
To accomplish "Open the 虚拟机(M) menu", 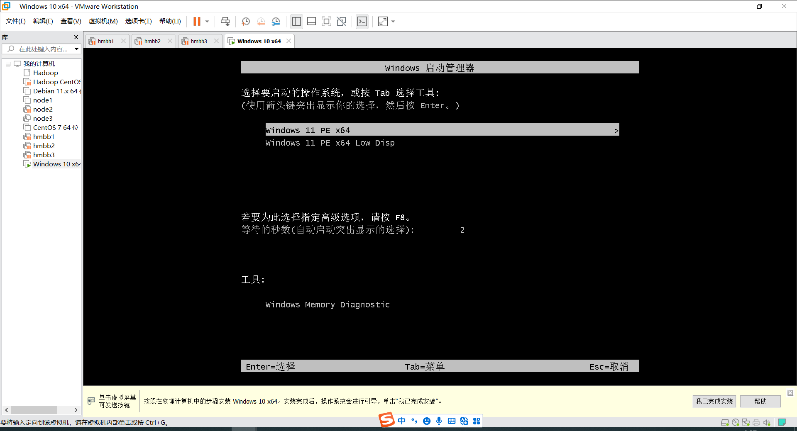I will pos(103,21).
